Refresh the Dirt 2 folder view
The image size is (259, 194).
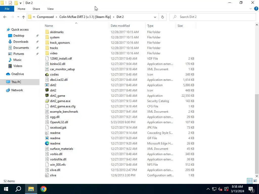click(x=163, y=17)
